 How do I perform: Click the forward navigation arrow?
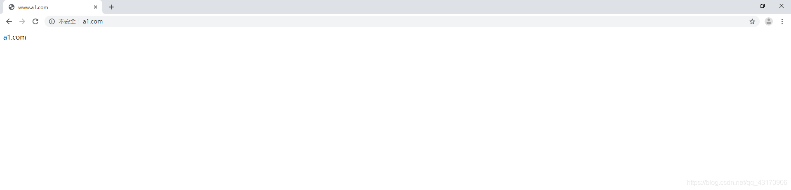[x=22, y=21]
